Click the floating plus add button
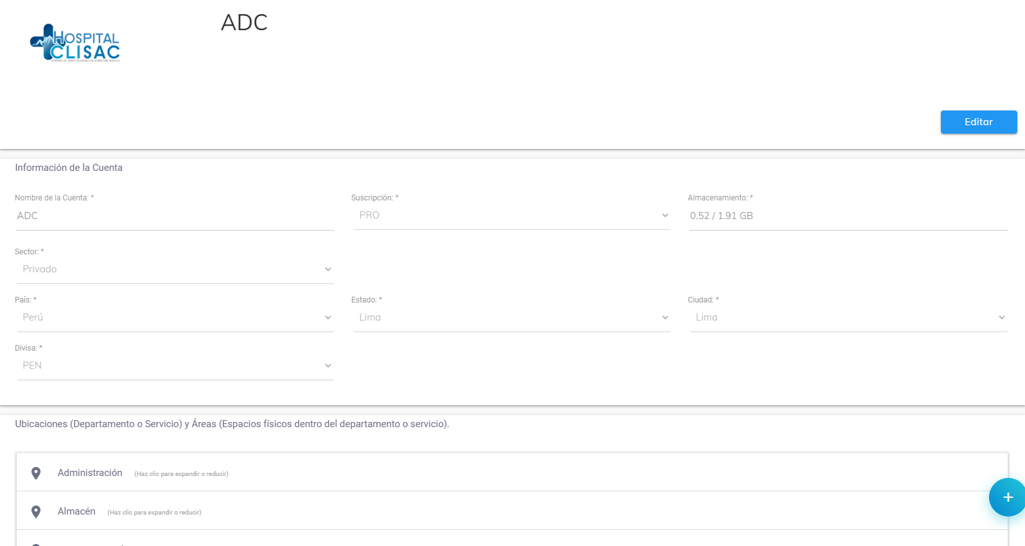 1007,497
